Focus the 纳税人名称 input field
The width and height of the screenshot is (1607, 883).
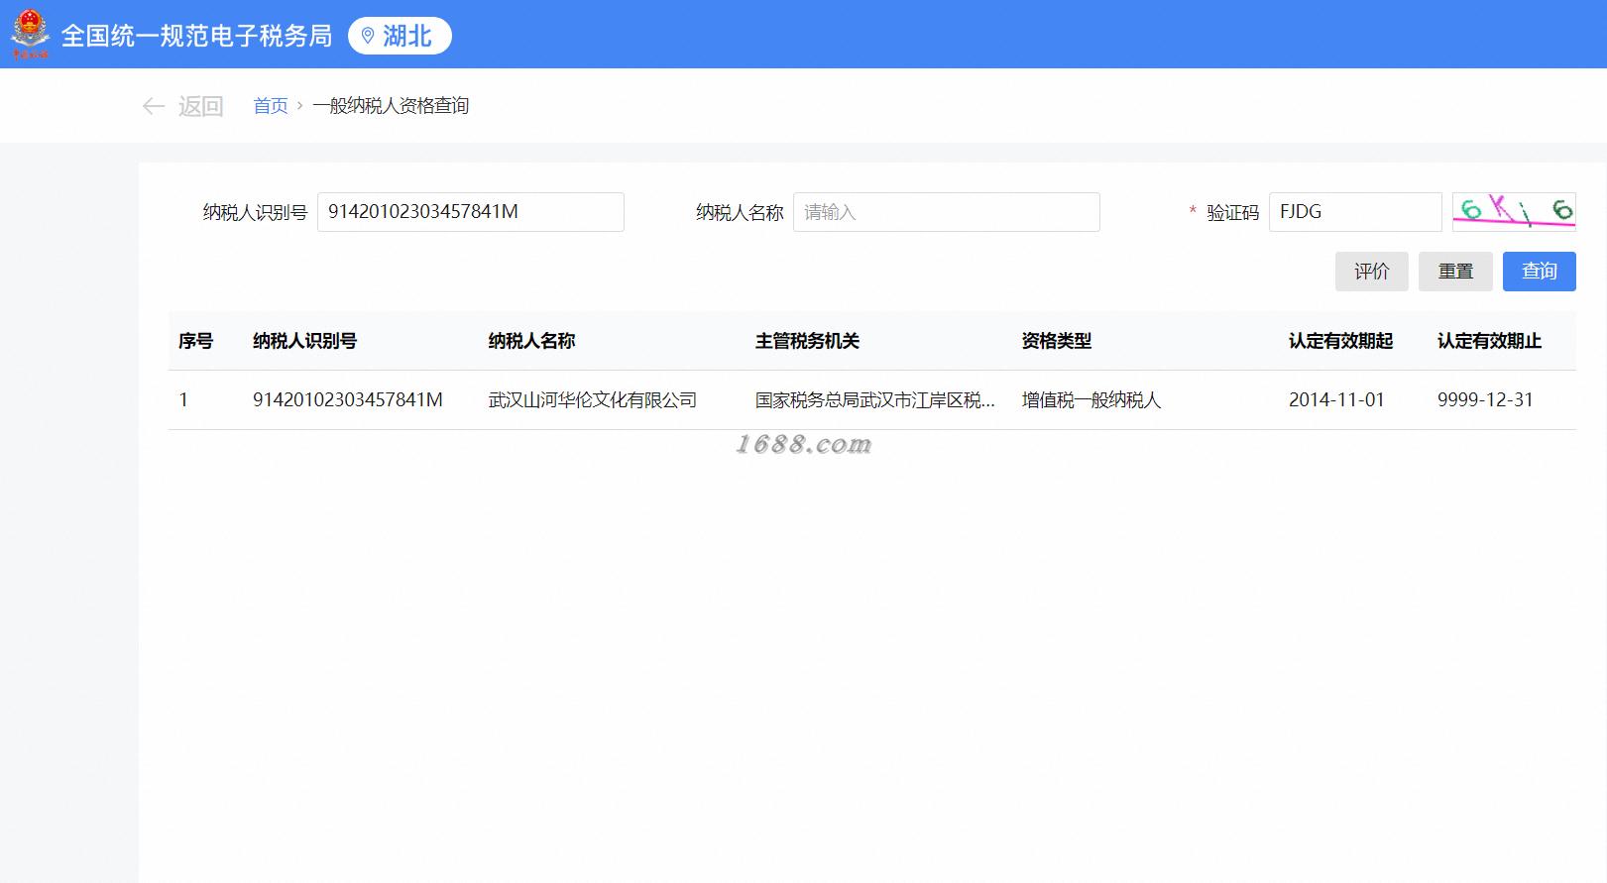coord(947,212)
